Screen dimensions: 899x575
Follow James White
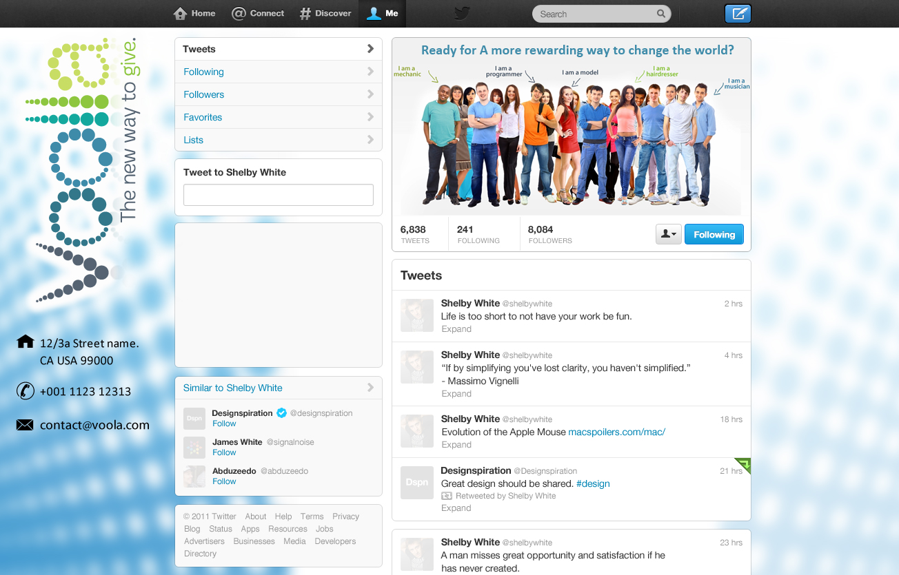[224, 452]
